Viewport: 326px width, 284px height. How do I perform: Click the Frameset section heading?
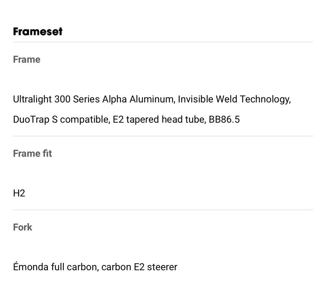pos(38,32)
